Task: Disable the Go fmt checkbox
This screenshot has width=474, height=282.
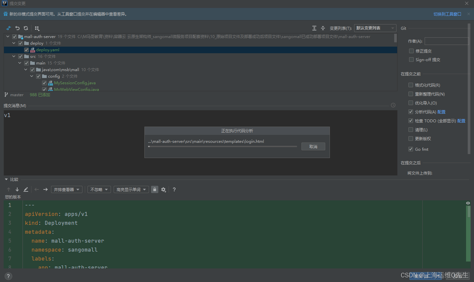Action: (x=411, y=149)
